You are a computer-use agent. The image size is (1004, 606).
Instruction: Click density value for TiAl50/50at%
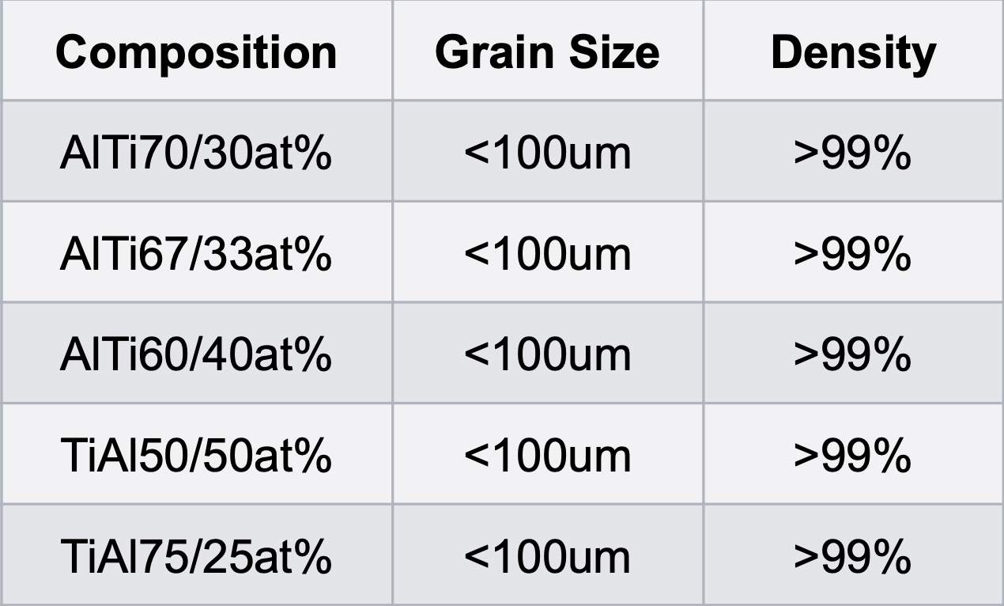click(x=853, y=456)
